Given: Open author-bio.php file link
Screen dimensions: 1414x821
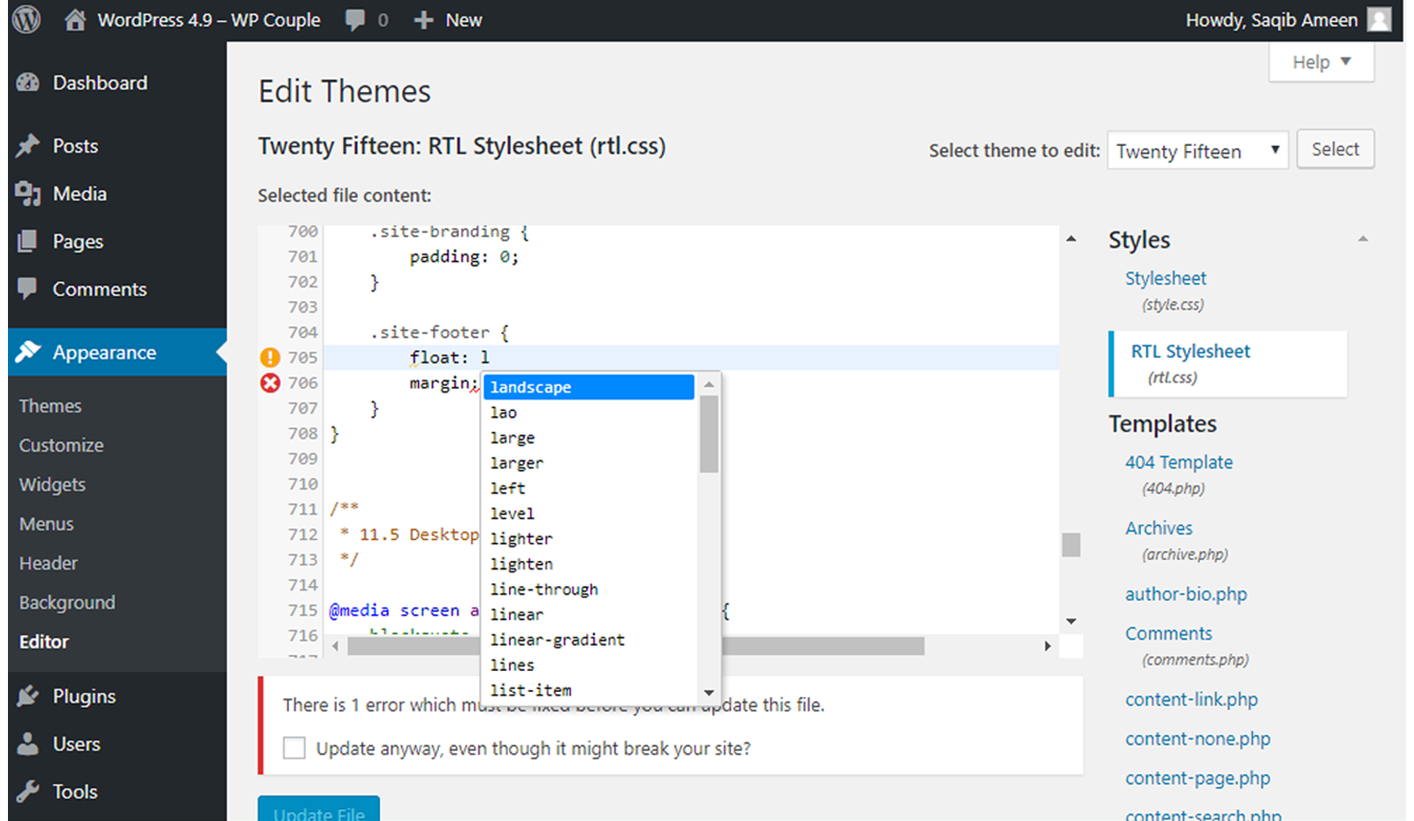Looking at the screenshot, I should pos(1186,594).
